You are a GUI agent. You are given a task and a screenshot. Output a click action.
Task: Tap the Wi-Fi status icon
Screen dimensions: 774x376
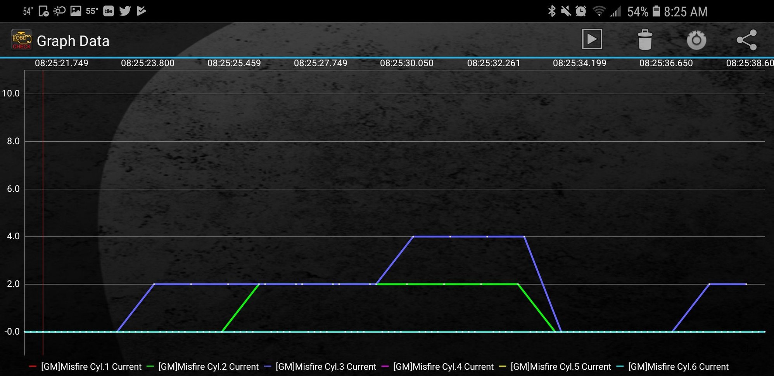pyautogui.click(x=599, y=11)
